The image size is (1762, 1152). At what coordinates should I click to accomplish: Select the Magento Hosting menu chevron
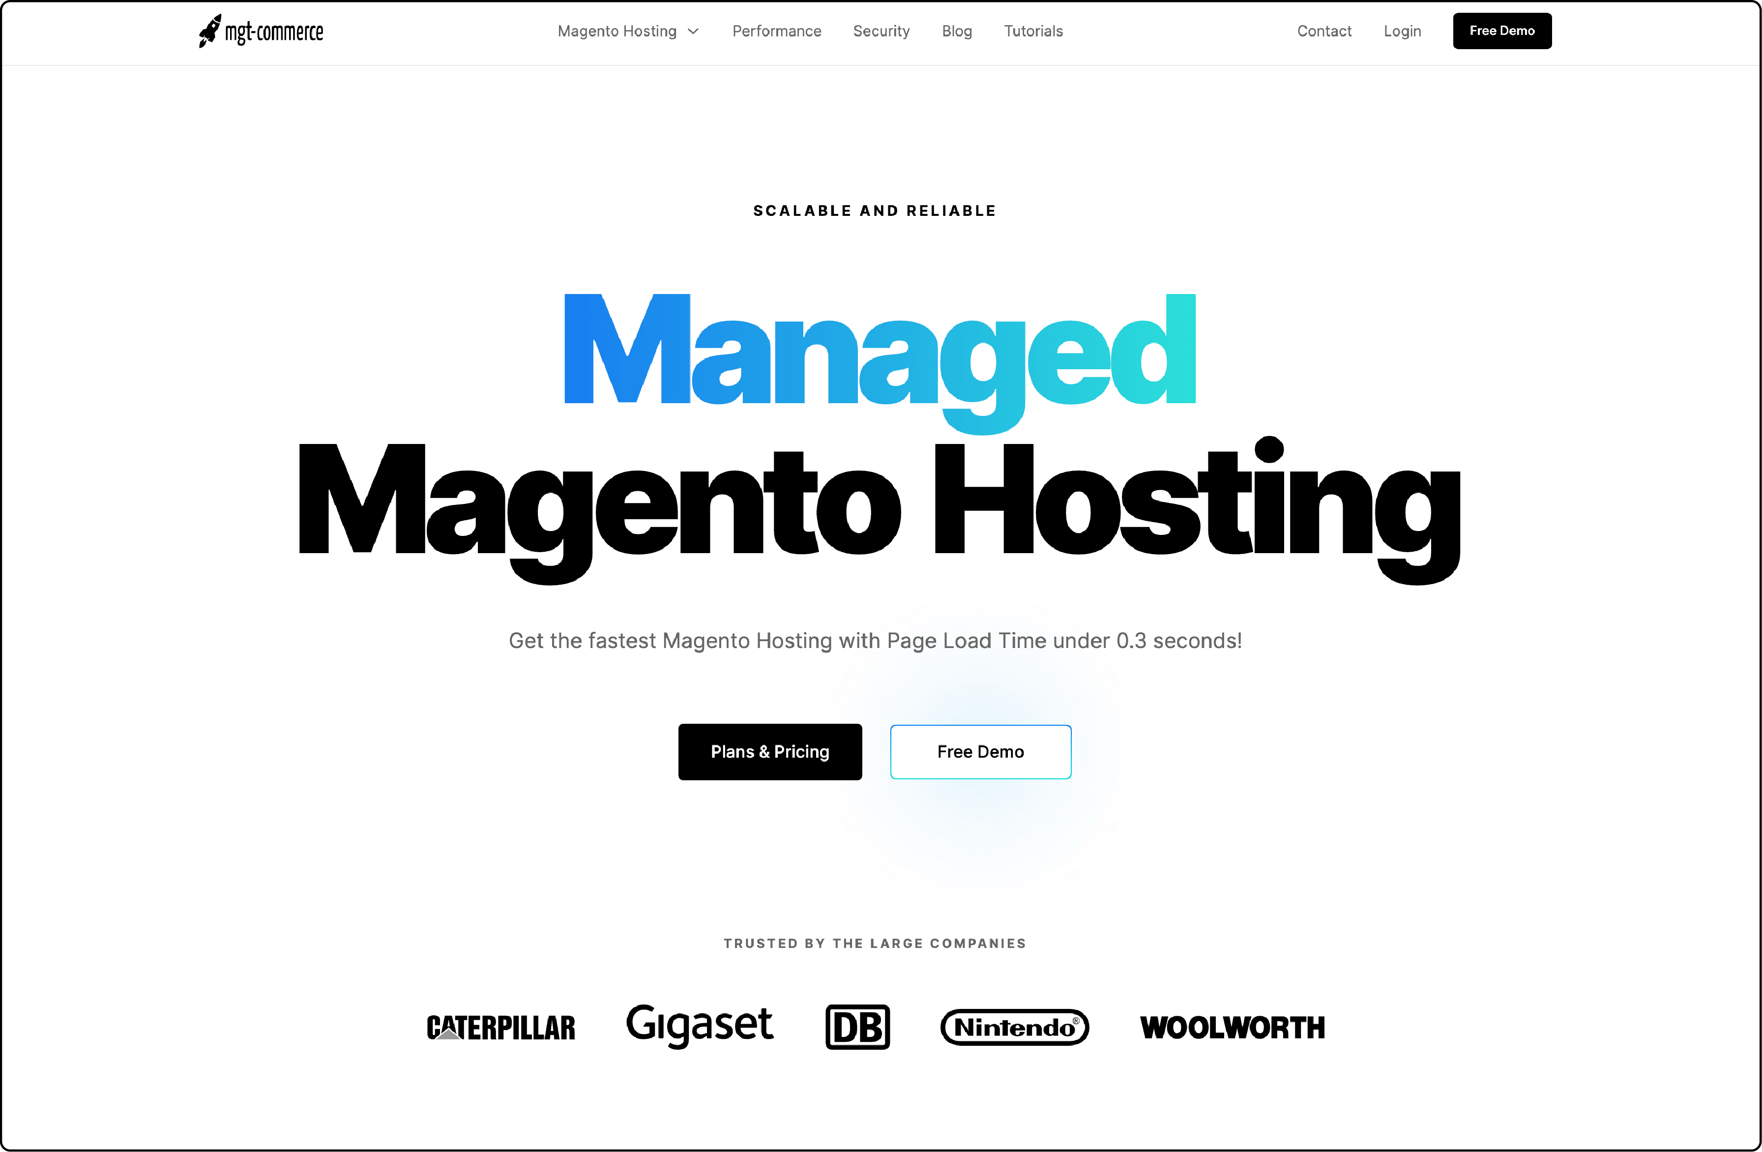click(x=694, y=32)
